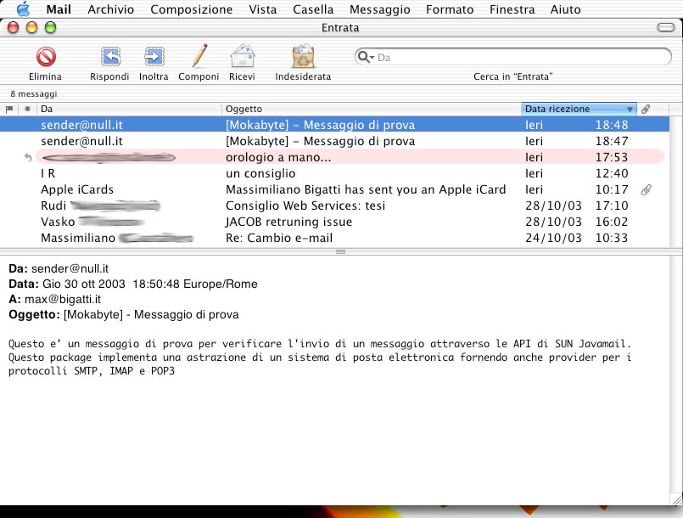Open the Messaggio menu
This screenshot has width=683, height=518.
click(380, 9)
